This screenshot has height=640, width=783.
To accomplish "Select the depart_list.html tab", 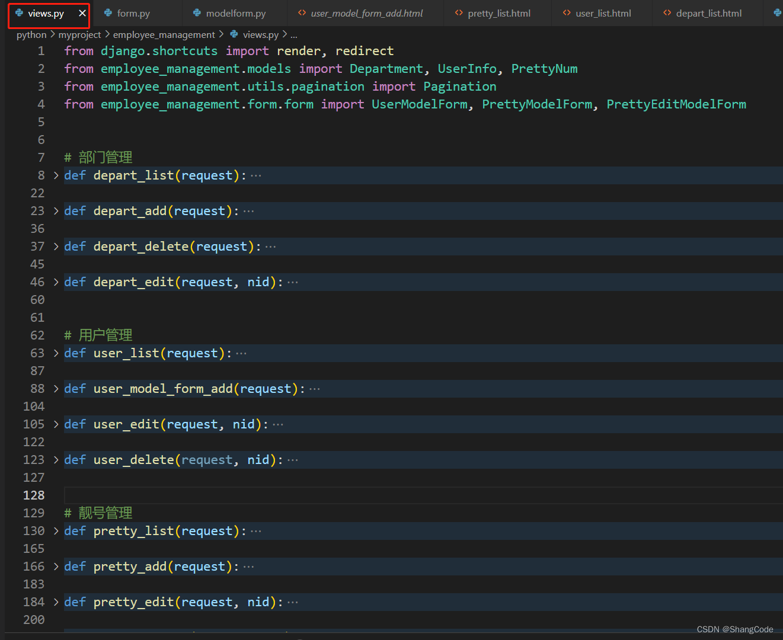I will click(x=708, y=13).
